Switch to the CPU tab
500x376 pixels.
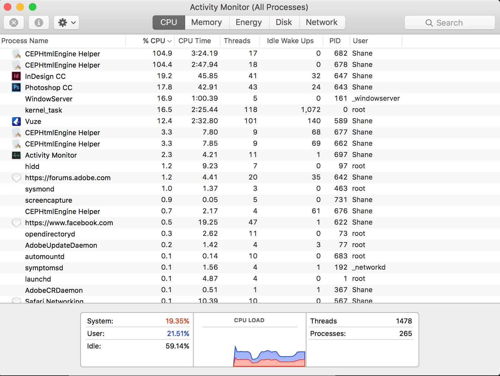[169, 23]
